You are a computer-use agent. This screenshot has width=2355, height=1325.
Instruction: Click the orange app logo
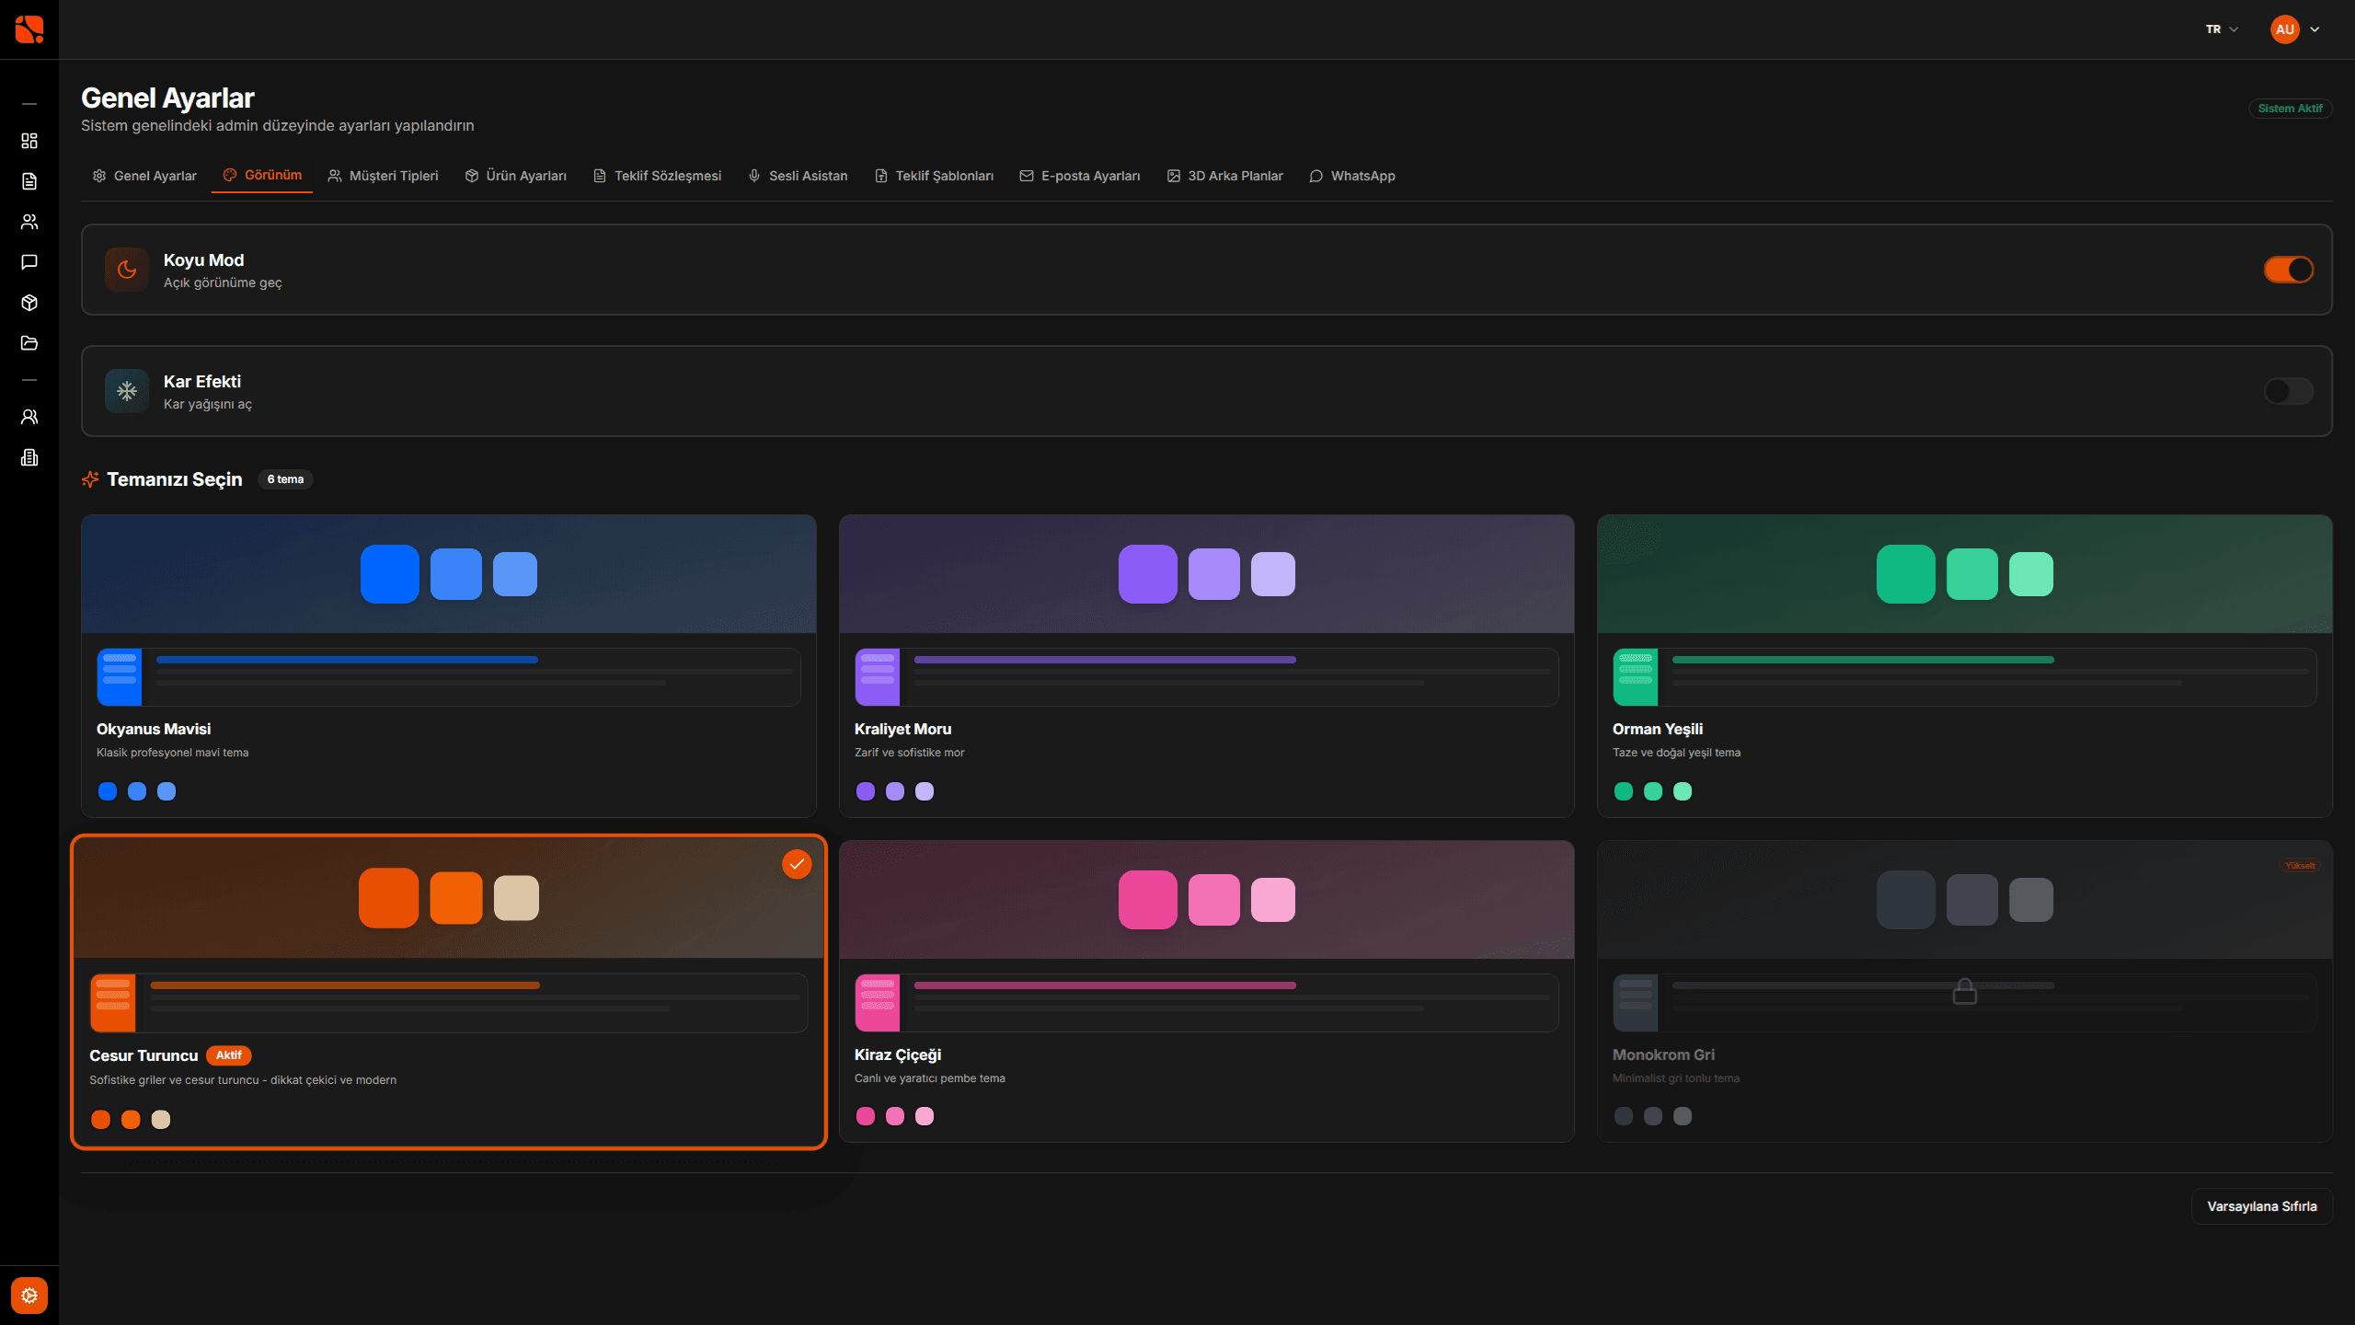29,29
